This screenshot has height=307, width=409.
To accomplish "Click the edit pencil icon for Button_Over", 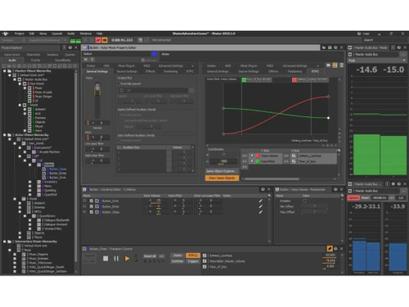I will 261,201.
